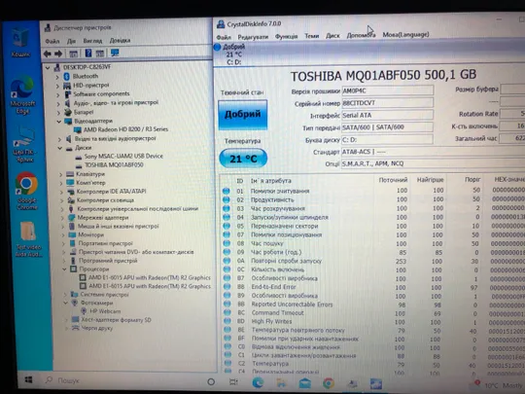
Task: Click status icon of attribute 09 Час роботи
Action: point(227,252)
